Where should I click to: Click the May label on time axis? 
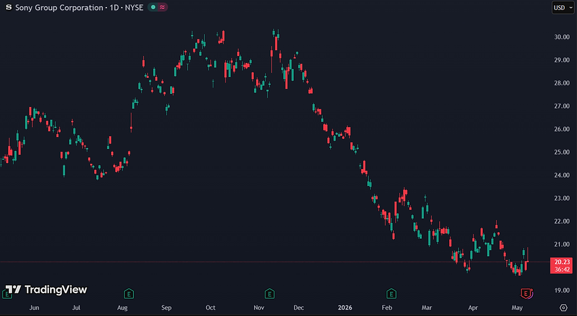click(x=517, y=308)
